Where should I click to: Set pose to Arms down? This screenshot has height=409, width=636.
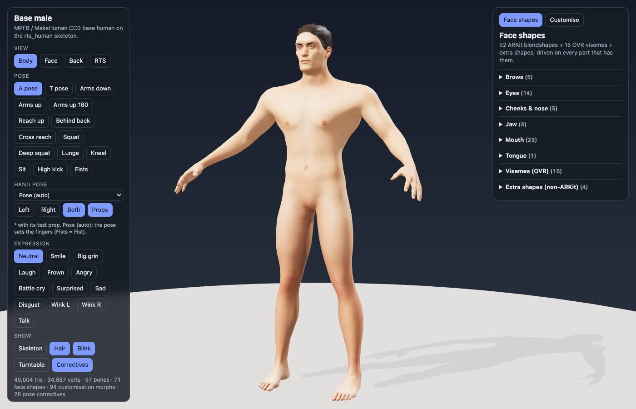pyautogui.click(x=95, y=89)
